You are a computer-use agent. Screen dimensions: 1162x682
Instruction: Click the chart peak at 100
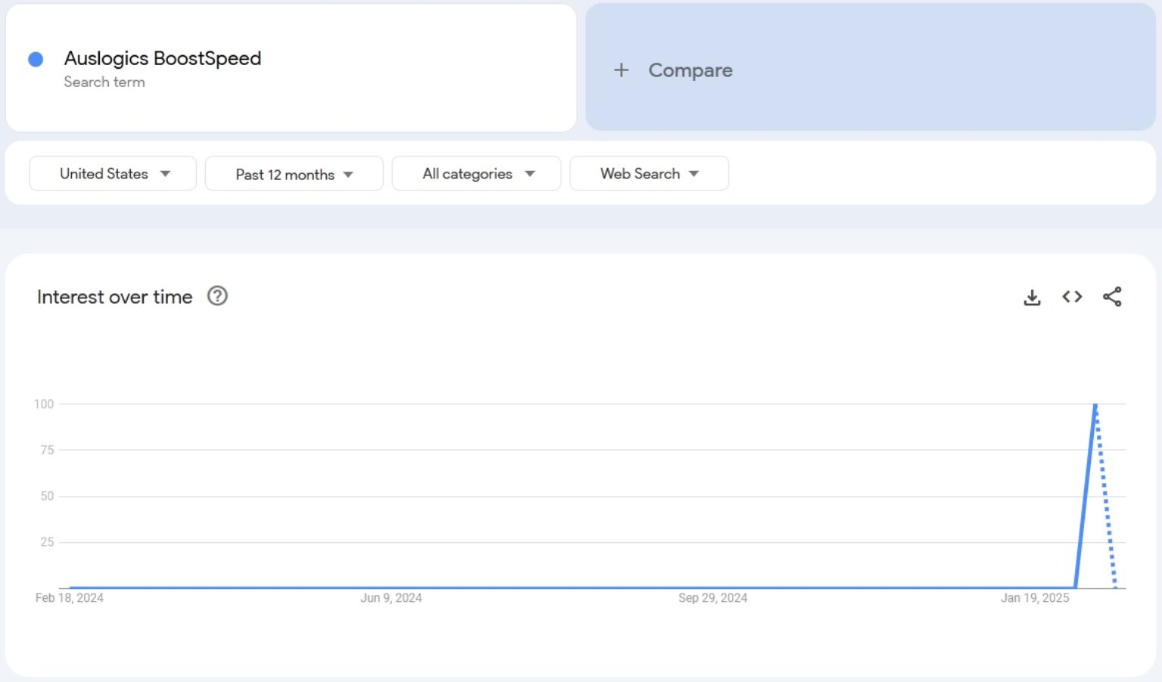[1095, 405]
